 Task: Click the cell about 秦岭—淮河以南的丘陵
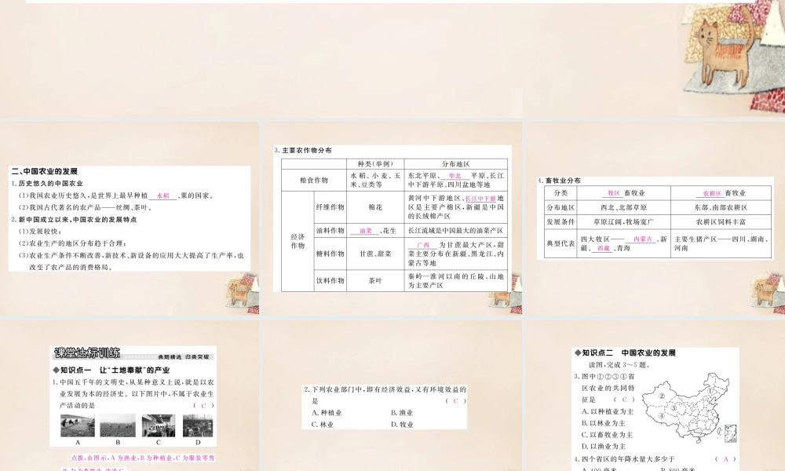pos(456,281)
